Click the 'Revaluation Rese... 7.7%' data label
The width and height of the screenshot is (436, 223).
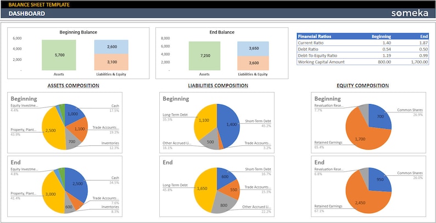point(329,108)
